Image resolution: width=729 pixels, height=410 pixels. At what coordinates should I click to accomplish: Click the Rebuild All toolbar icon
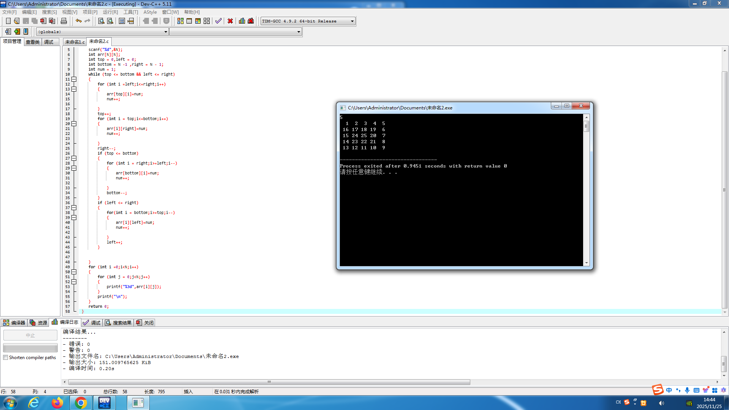pos(207,21)
